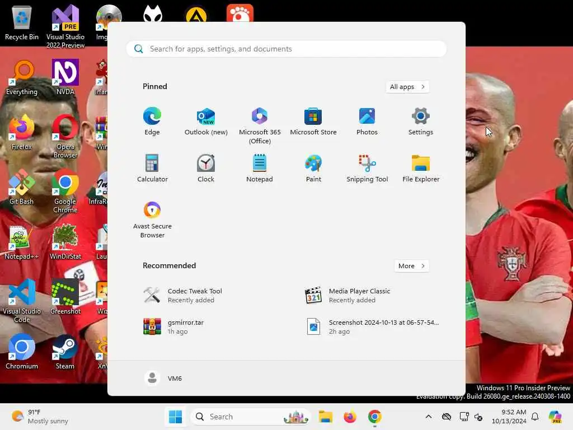Open the Edge pinned app
Viewport: 573px width, 430px height.
152,121
